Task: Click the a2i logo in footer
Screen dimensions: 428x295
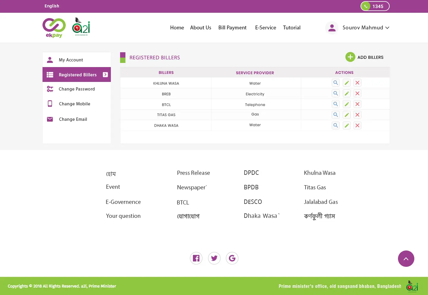Action: coord(412,286)
